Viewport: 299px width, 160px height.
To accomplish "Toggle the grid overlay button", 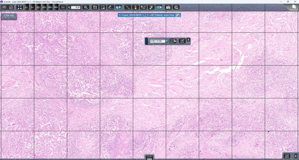I will tap(159, 7).
